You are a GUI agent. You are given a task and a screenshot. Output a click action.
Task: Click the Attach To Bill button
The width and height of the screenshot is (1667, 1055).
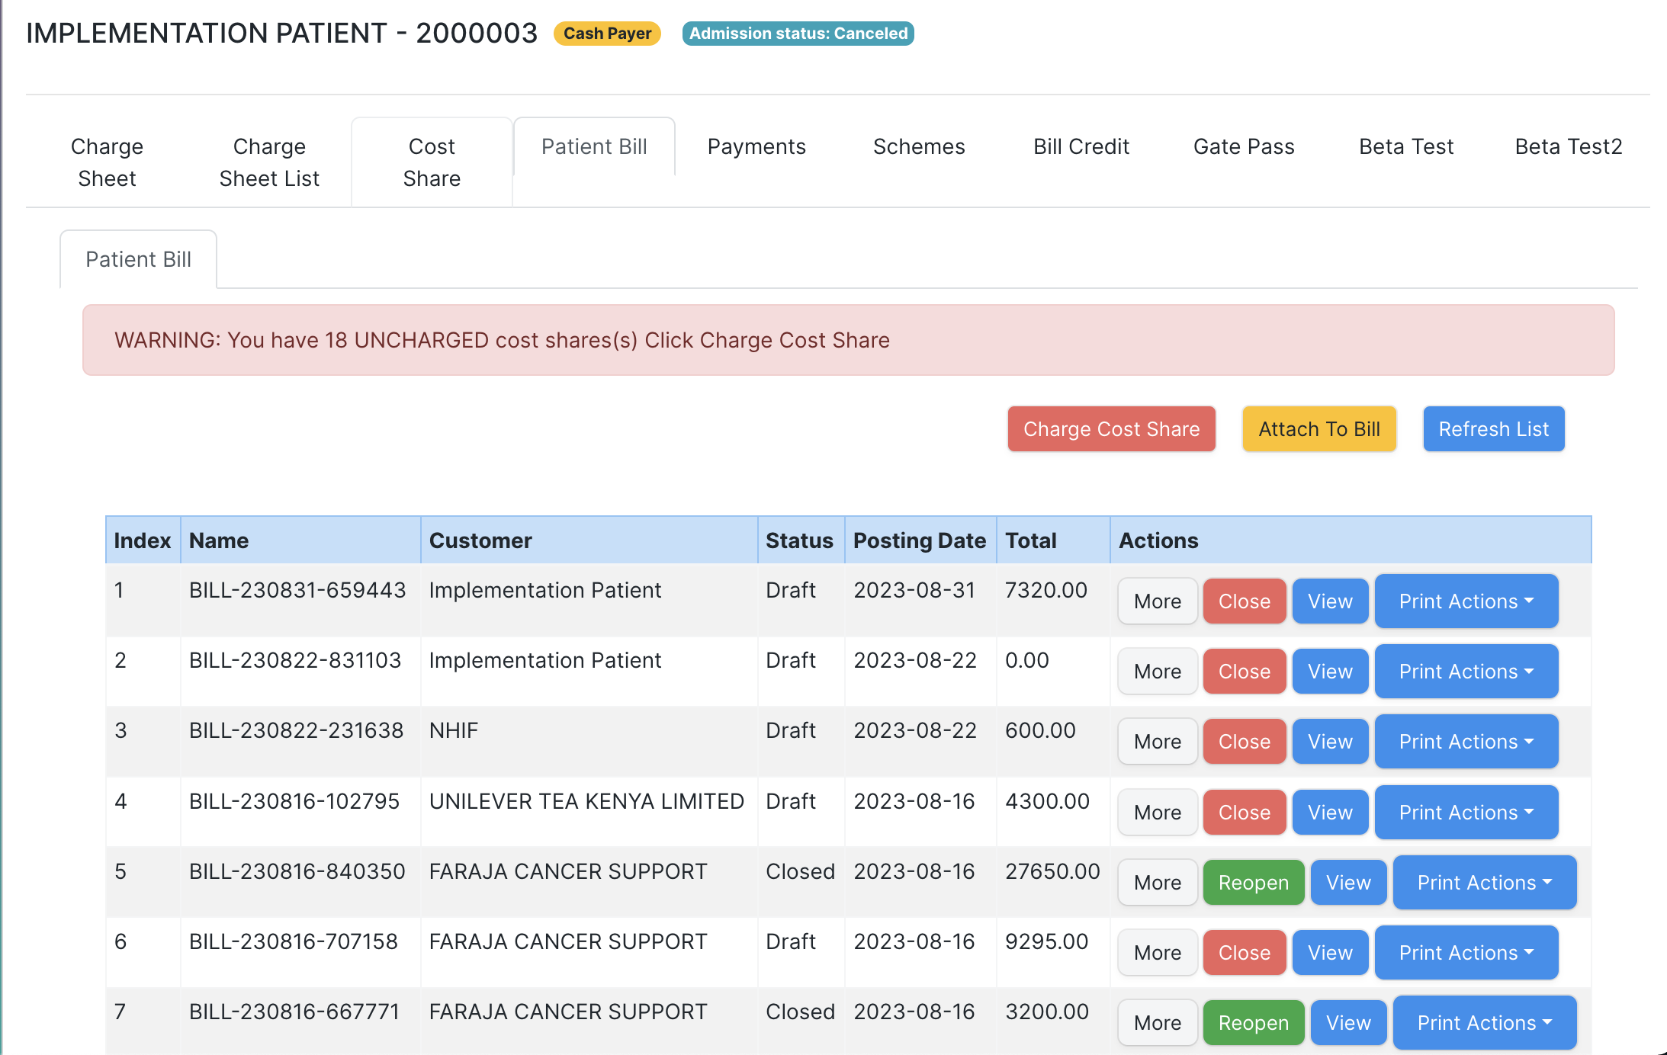pos(1319,429)
